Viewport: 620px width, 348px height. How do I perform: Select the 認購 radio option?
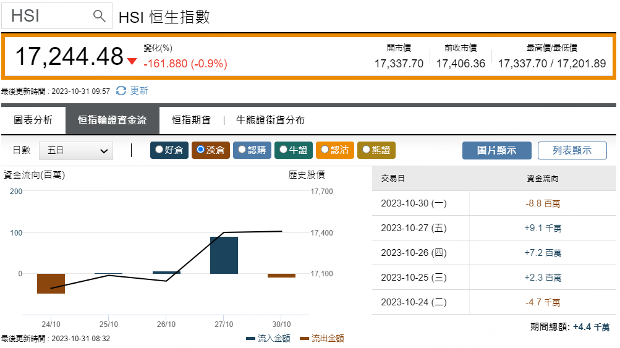(x=242, y=150)
